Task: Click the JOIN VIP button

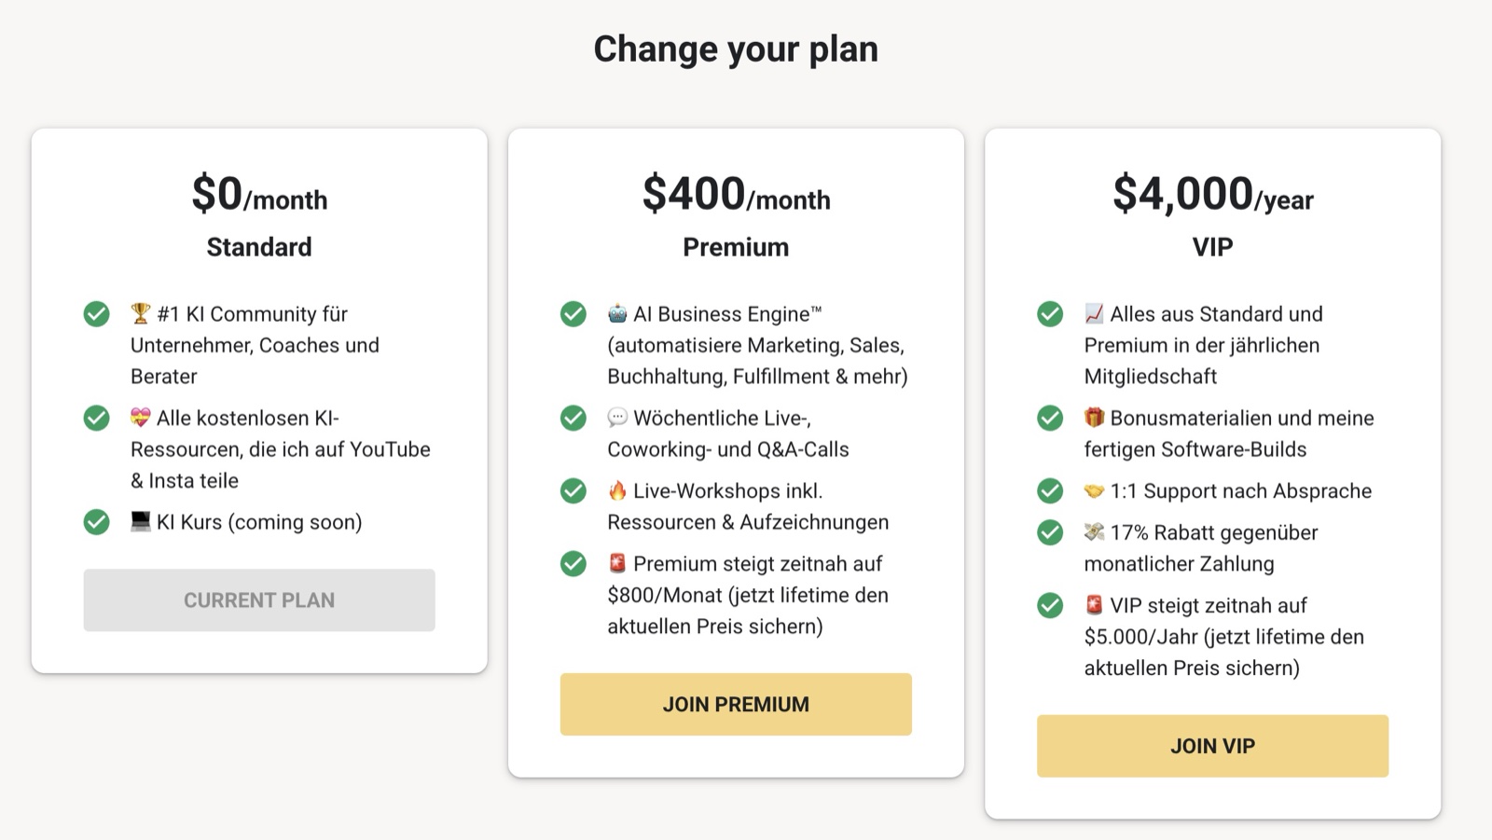Action: [x=1212, y=746]
